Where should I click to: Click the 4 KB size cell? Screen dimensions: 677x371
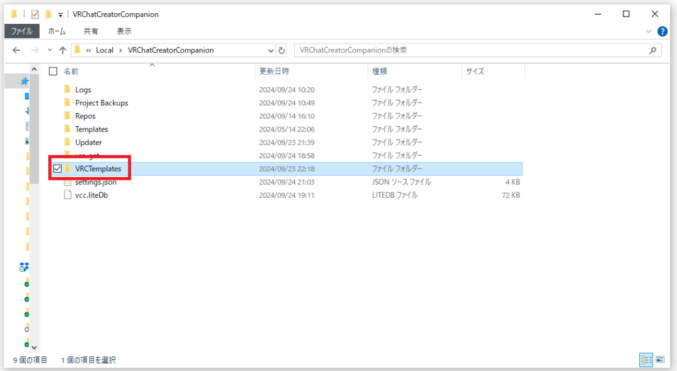512,182
